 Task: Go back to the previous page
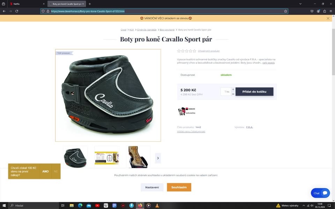[4, 11]
